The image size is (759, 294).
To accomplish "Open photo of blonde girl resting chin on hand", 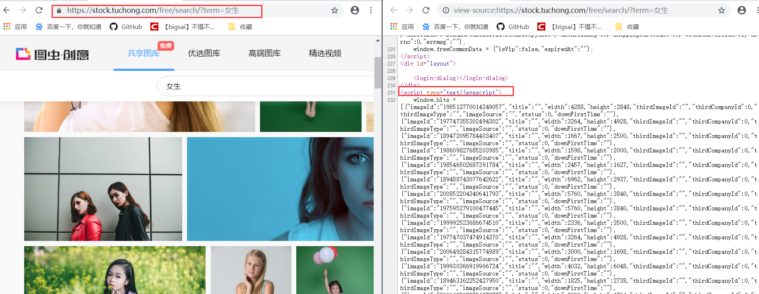I will [251, 270].
